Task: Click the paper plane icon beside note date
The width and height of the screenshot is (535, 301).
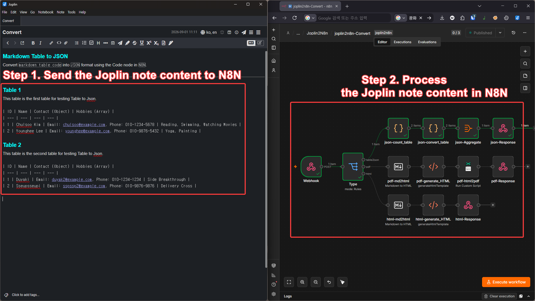Action: (x=244, y=32)
